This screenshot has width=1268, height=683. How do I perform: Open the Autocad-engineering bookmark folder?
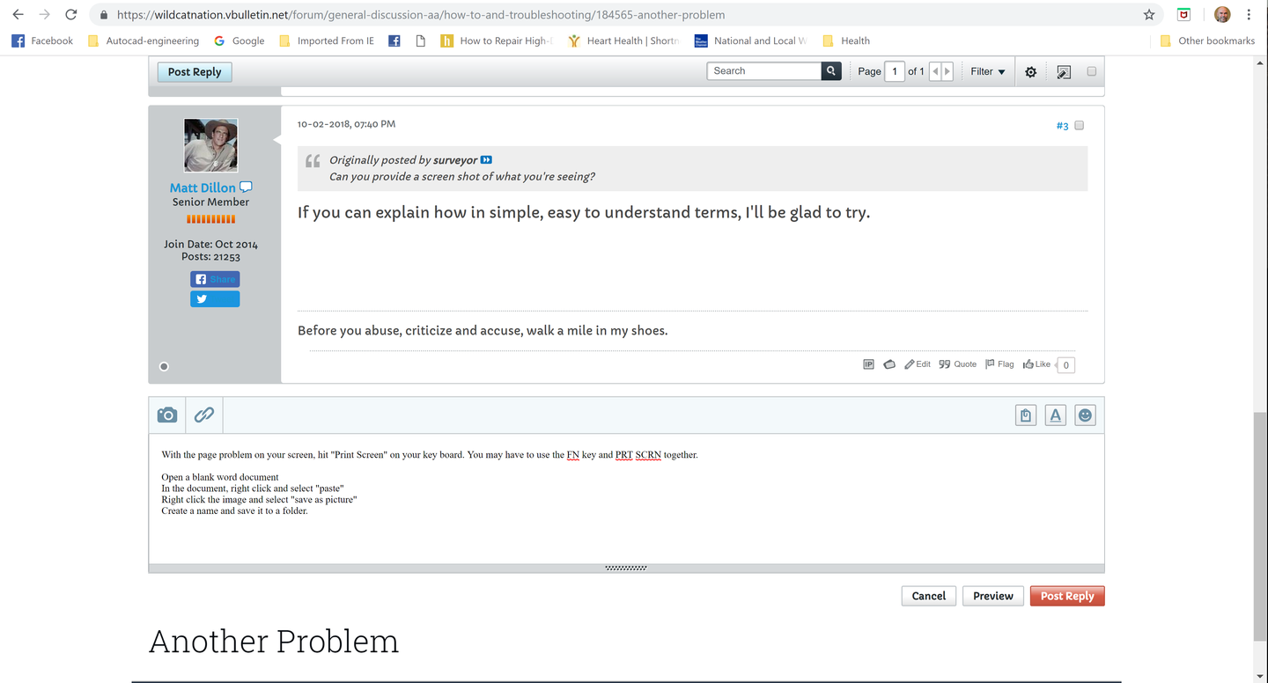pos(144,40)
